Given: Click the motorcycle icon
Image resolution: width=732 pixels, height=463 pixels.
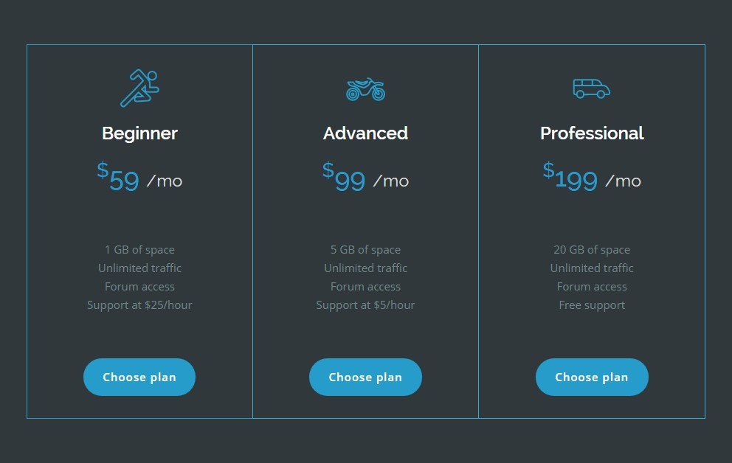Looking at the screenshot, I should (365, 88).
